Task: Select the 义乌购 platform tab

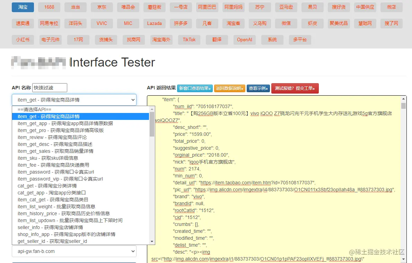Action: (x=260, y=23)
